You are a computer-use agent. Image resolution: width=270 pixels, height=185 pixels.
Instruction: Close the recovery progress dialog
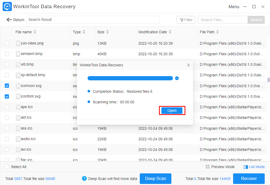tap(188, 65)
